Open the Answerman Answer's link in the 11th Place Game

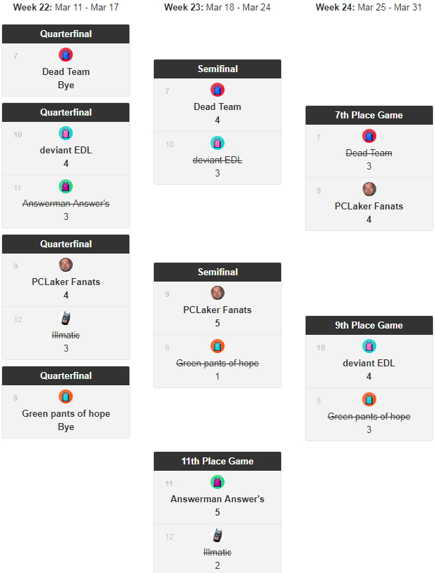coord(217,499)
